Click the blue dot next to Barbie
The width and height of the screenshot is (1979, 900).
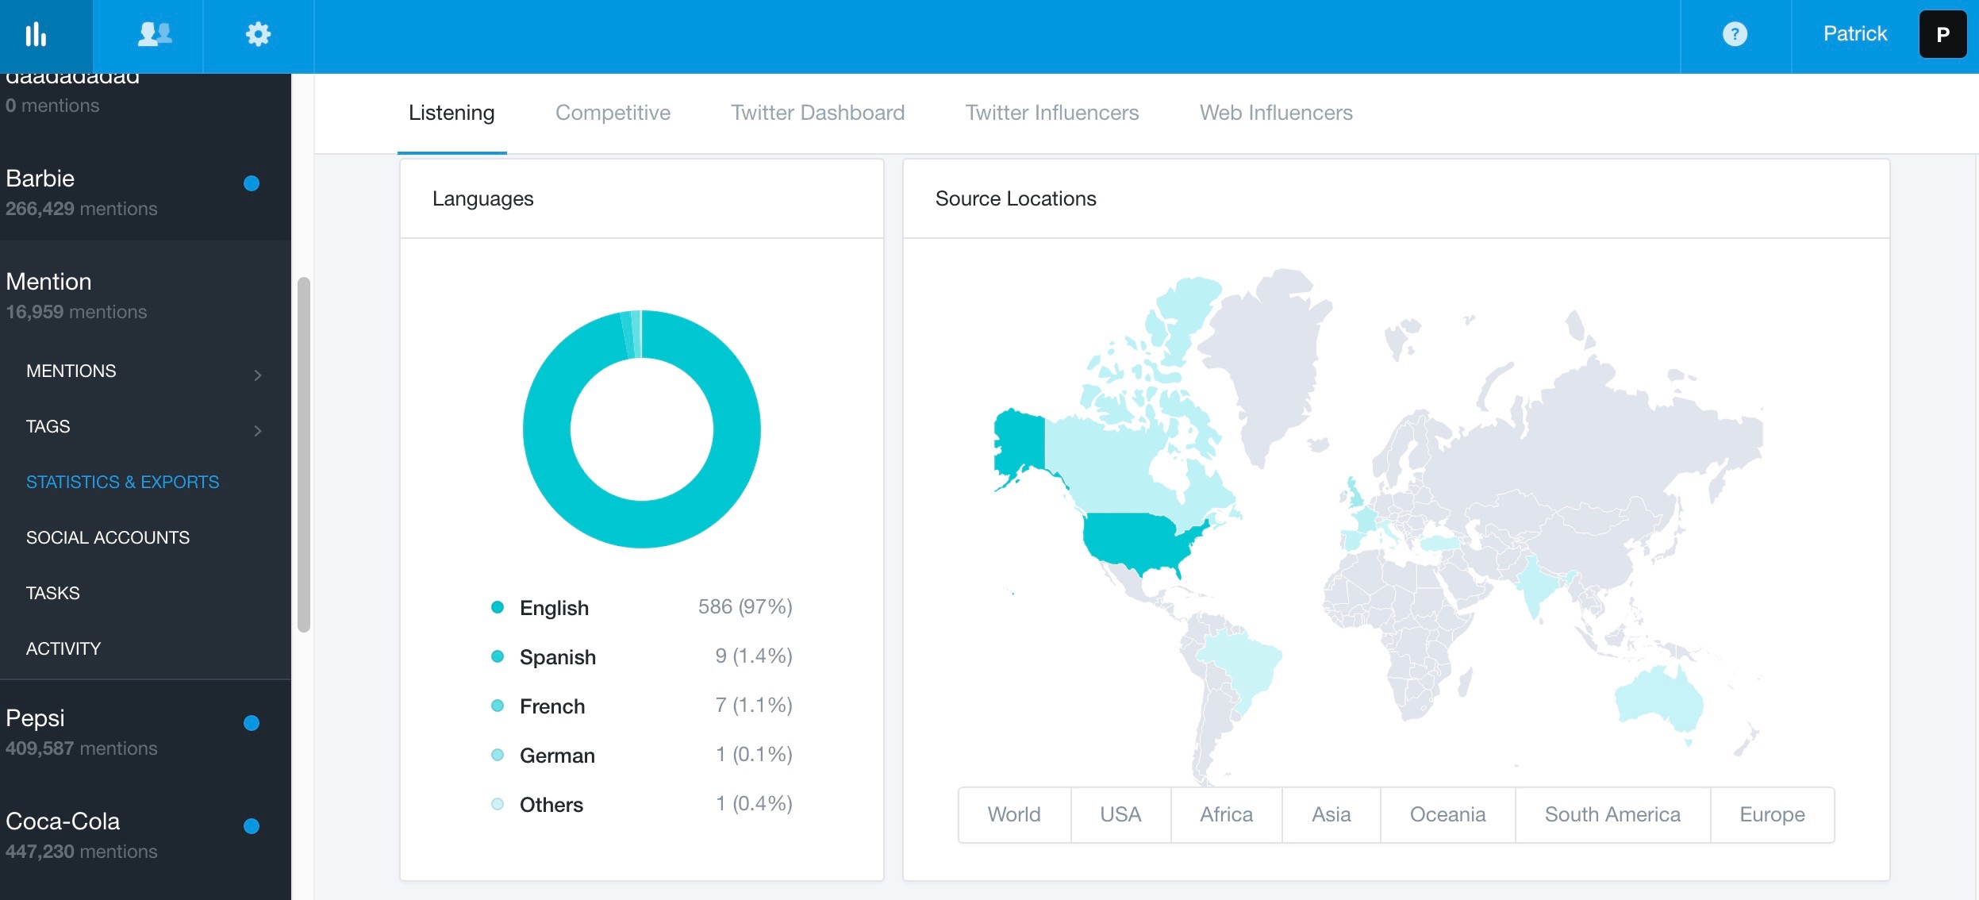tap(252, 183)
